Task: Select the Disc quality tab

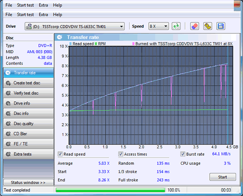Action: click(x=28, y=124)
